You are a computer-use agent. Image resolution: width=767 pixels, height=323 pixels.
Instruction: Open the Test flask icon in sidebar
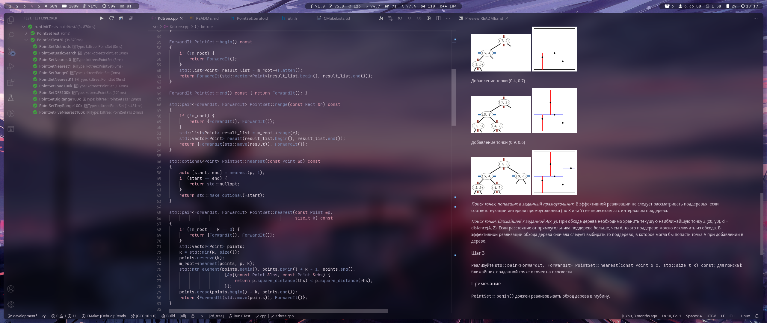(11, 98)
